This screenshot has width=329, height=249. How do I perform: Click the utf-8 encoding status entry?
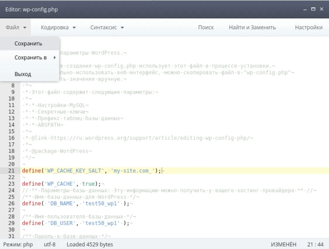(x=50, y=244)
